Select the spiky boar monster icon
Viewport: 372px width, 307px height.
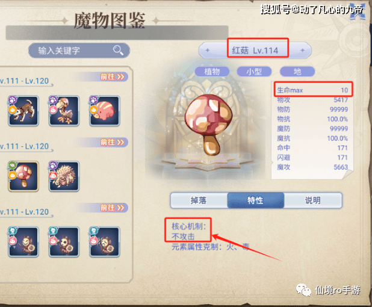(x=64, y=176)
